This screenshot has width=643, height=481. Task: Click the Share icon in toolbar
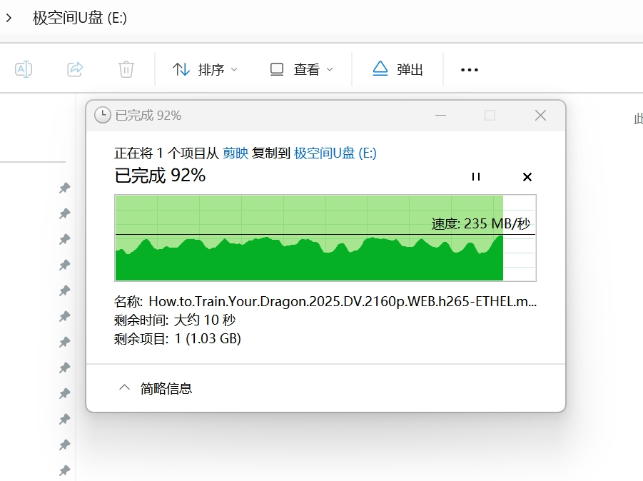point(75,69)
